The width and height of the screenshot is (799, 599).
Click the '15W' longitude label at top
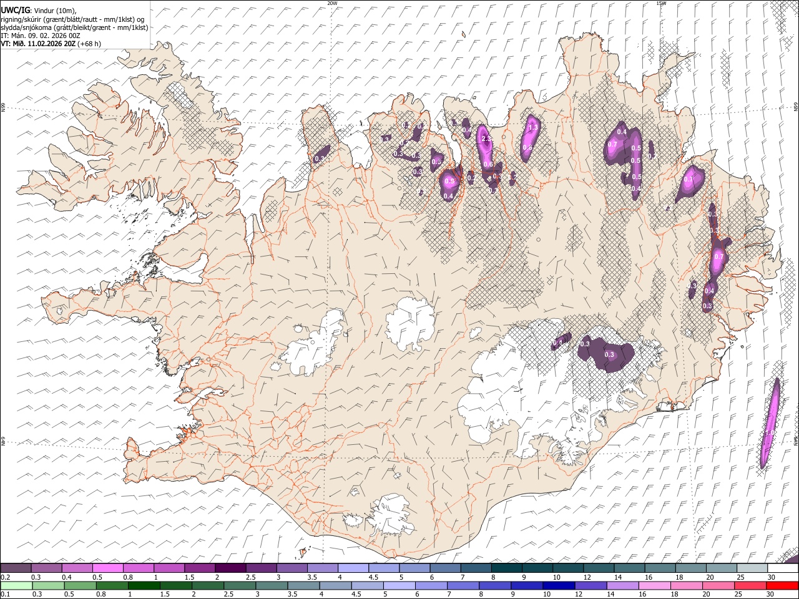661,3
